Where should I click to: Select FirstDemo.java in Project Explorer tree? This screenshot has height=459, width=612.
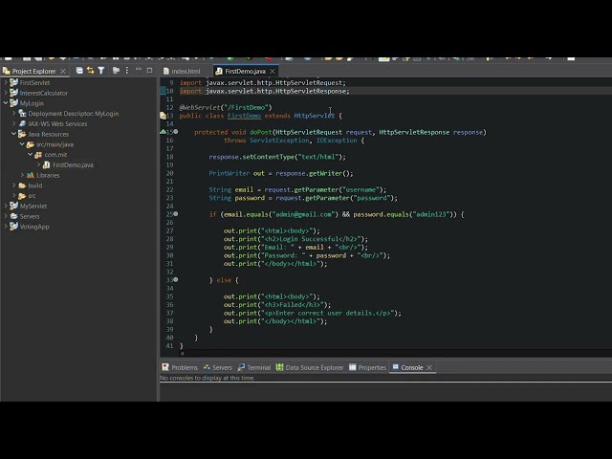point(73,164)
